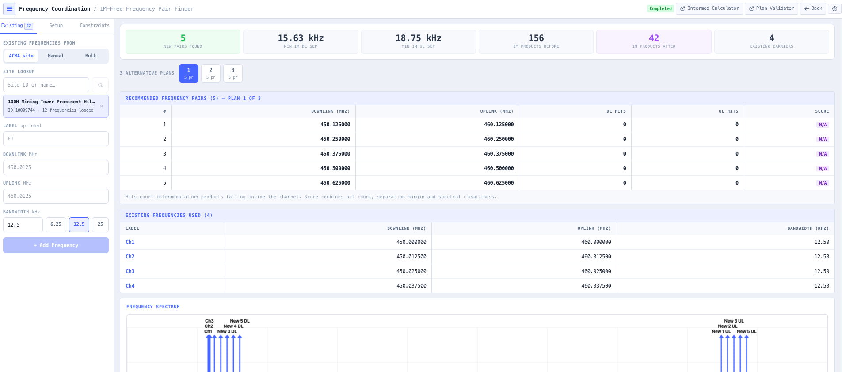Click the New 5 DL spectrum label
Image resolution: width=842 pixels, height=372 pixels.
[240, 321]
